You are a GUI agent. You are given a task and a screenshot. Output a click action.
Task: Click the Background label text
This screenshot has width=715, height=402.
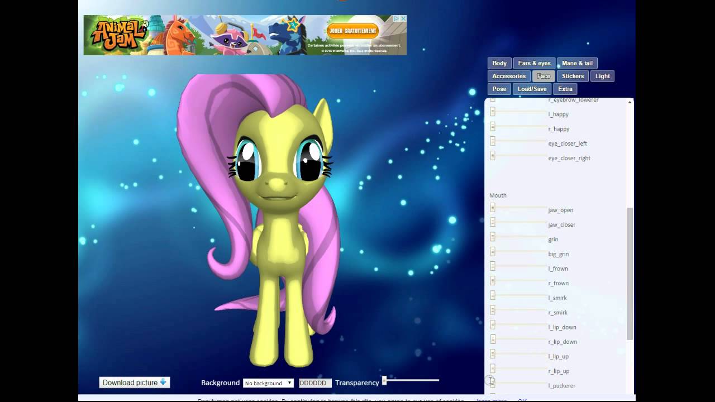[x=220, y=383]
